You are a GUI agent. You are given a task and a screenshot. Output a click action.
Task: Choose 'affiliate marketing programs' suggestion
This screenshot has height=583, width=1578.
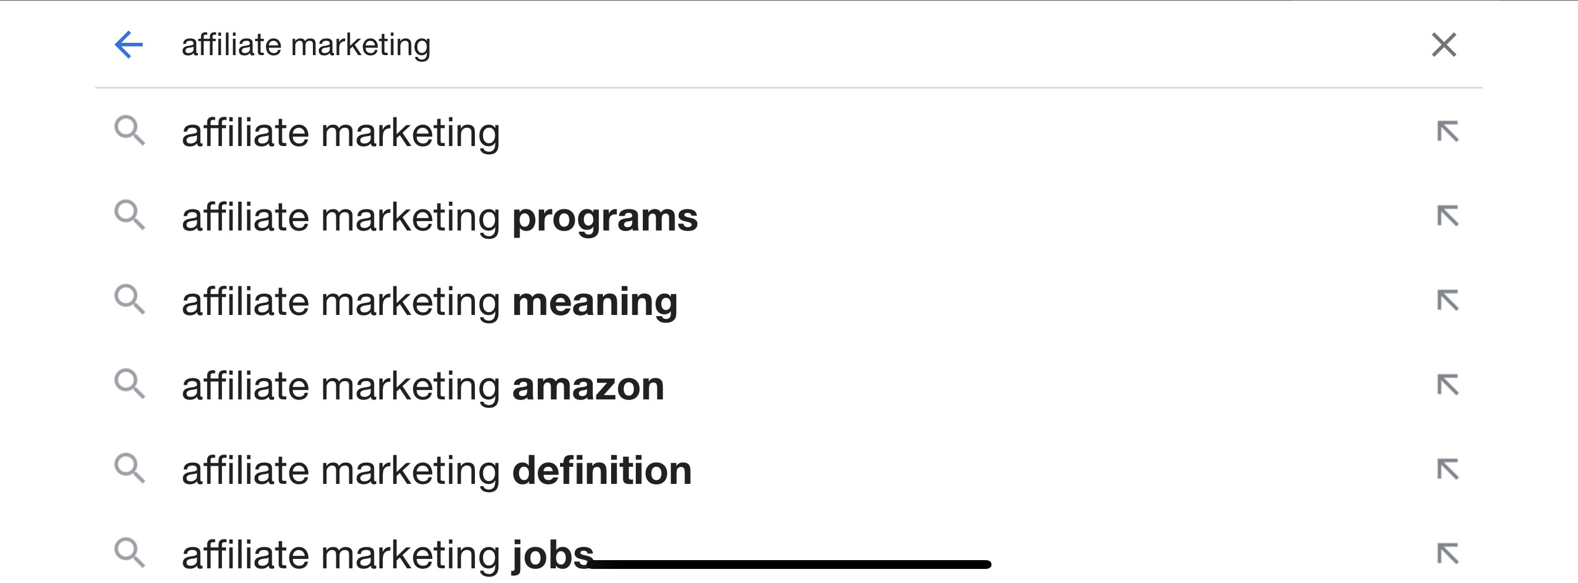click(439, 217)
